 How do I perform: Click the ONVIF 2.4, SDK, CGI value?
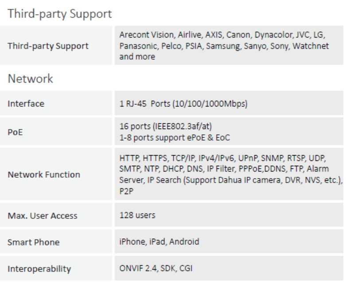click(156, 268)
